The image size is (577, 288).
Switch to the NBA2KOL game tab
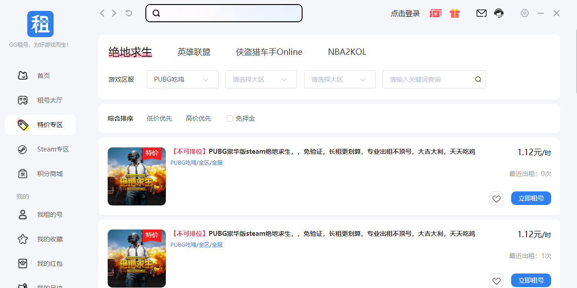pos(347,52)
